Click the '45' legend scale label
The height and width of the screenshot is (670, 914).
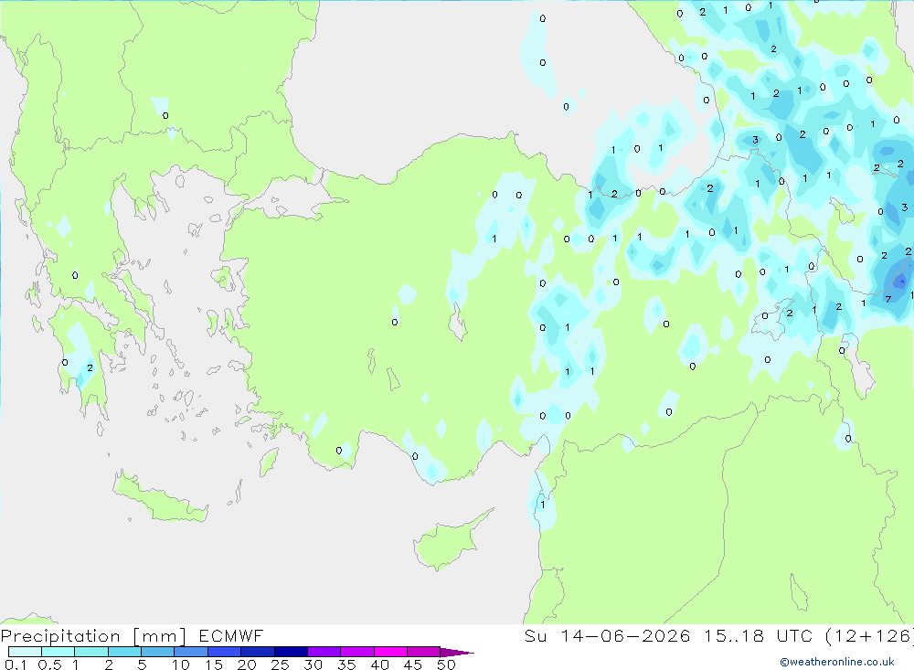(413, 665)
